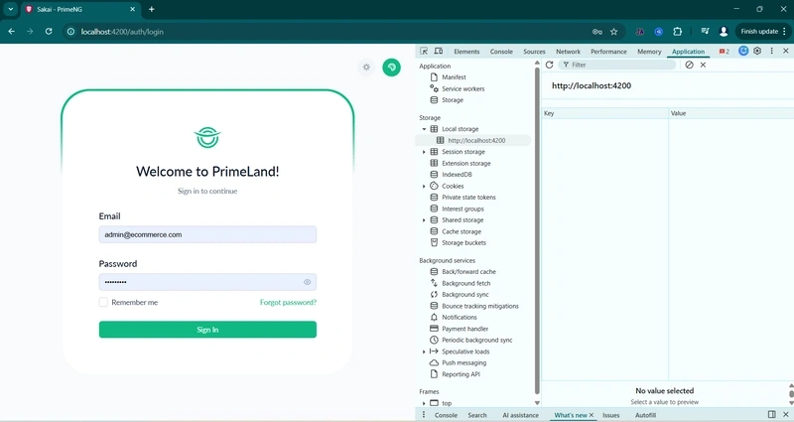Open AI assistance drawer tab
This screenshot has width=794, height=422.
click(520, 415)
